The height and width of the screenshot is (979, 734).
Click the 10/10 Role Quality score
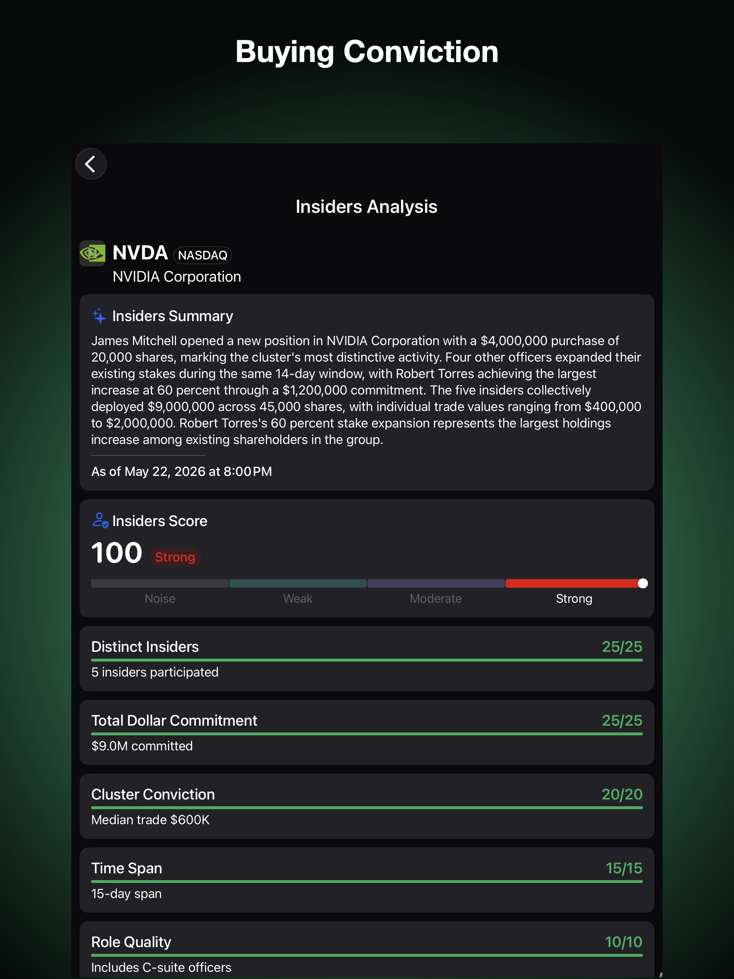point(624,942)
